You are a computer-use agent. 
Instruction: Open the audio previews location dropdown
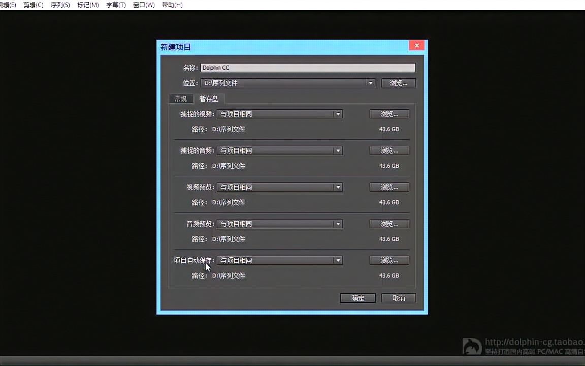pyautogui.click(x=337, y=224)
